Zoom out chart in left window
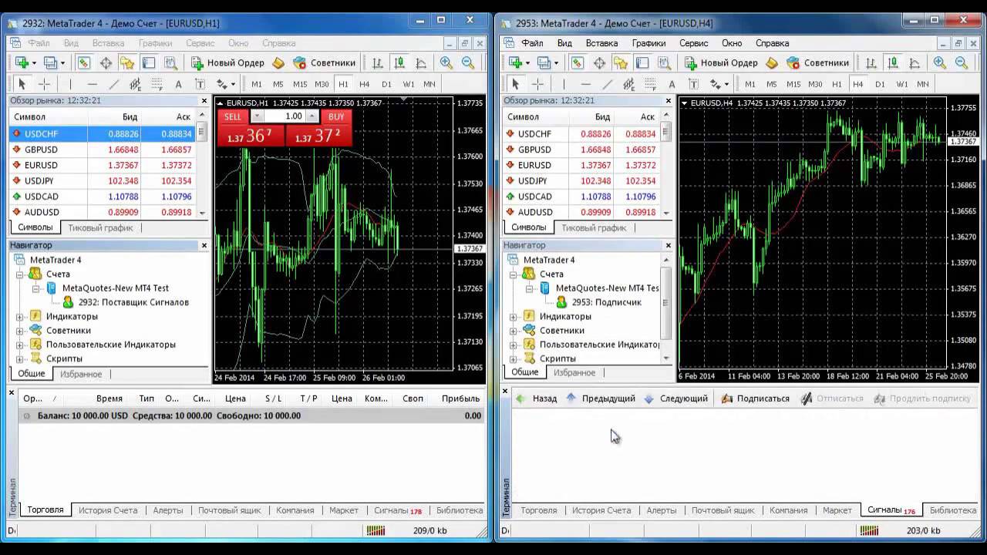 click(x=468, y=63)
